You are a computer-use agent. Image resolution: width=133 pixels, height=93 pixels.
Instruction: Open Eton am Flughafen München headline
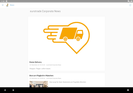point(41,75)
